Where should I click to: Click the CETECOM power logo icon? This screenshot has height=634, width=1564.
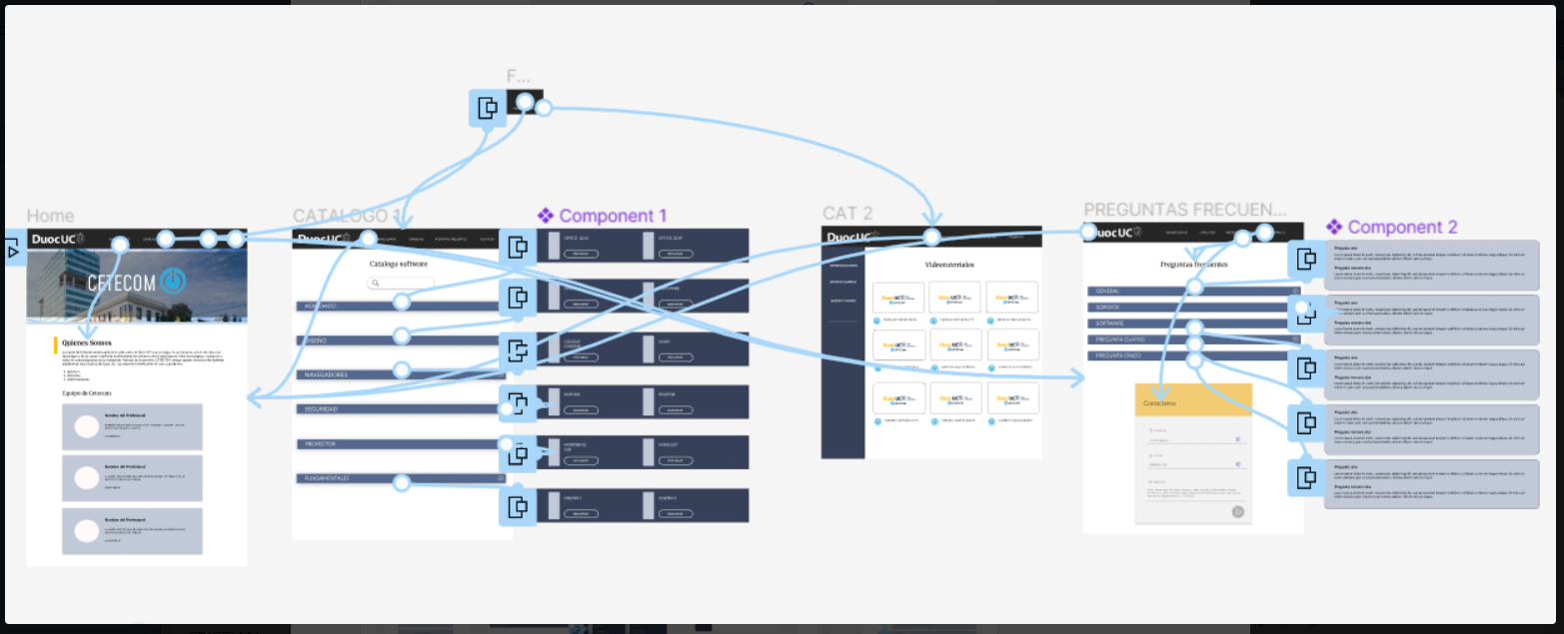click(x=173, y=283)
